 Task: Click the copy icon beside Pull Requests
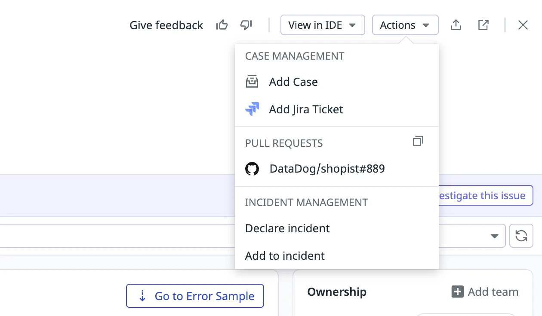coord(418,141)
